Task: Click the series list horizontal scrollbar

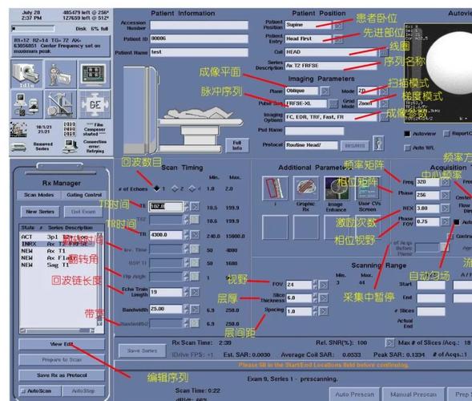Action: [57, 330]
